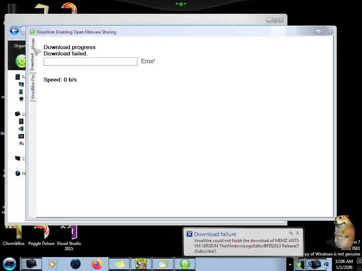Click the volume tray icon
The width and height of the screenshot is (362, 271).
(326, 264)
